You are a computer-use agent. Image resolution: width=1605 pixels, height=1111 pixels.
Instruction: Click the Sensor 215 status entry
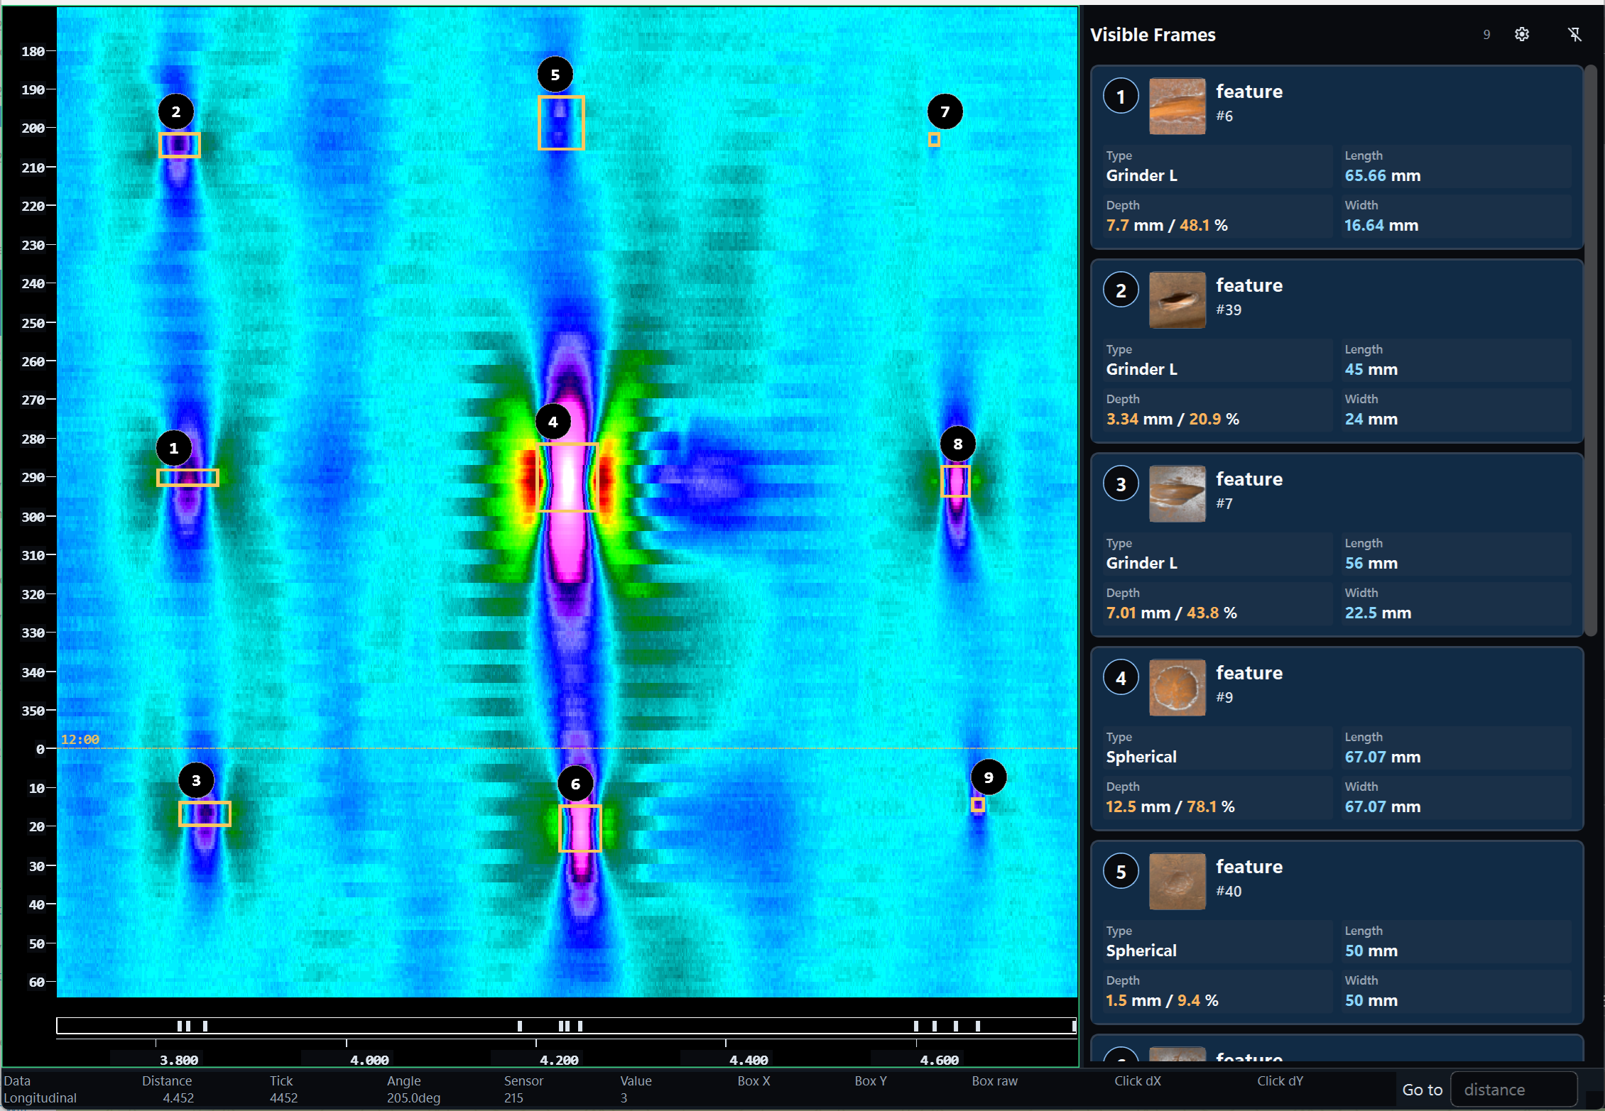point(523,1089)
